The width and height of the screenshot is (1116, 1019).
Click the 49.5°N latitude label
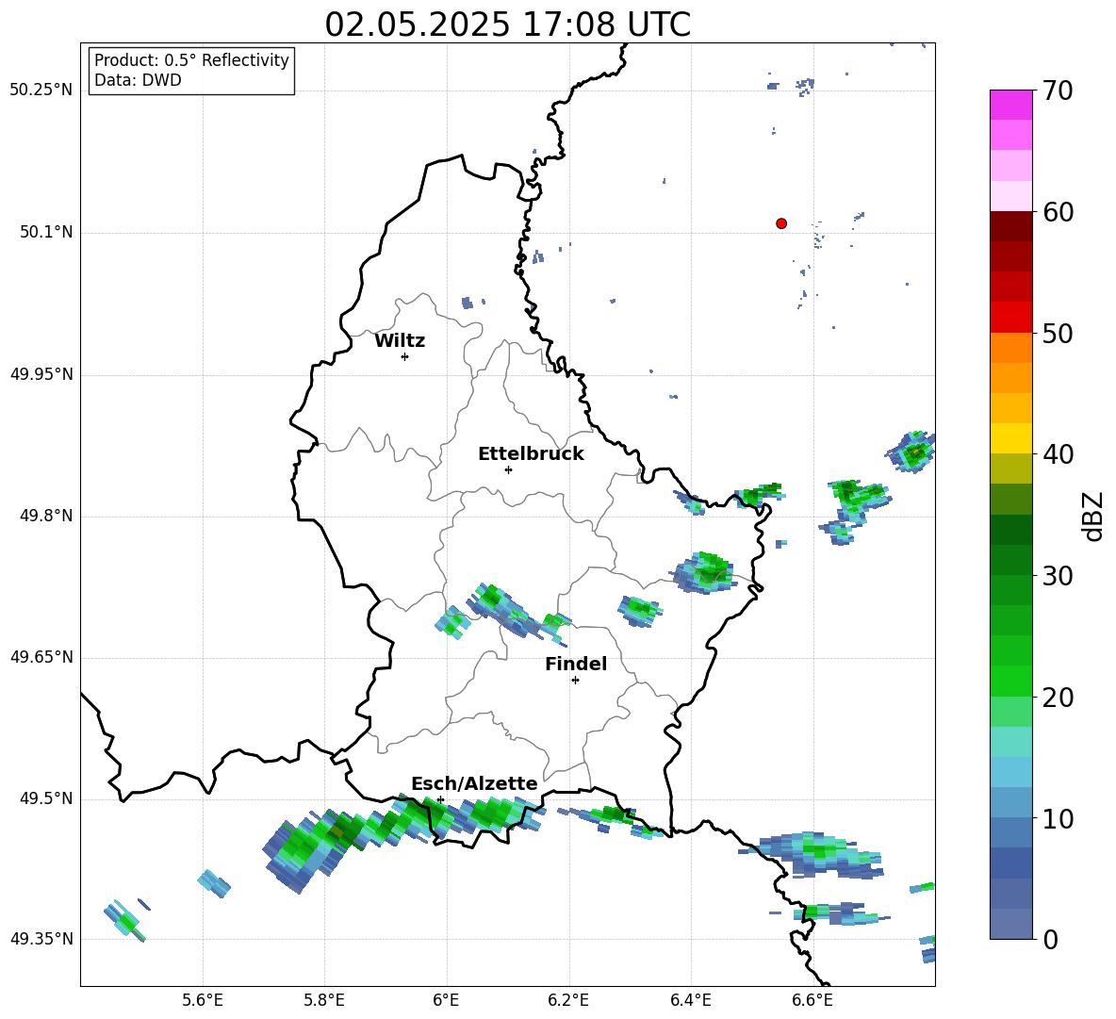(46, 799)
